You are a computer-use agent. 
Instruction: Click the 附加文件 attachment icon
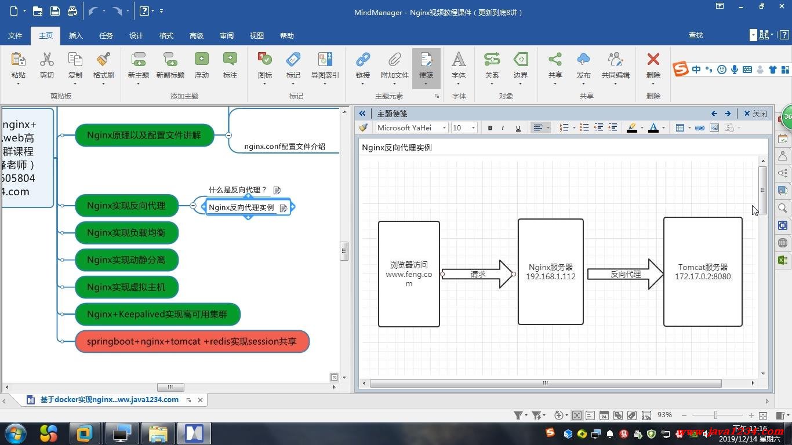(x=395, y=60)
